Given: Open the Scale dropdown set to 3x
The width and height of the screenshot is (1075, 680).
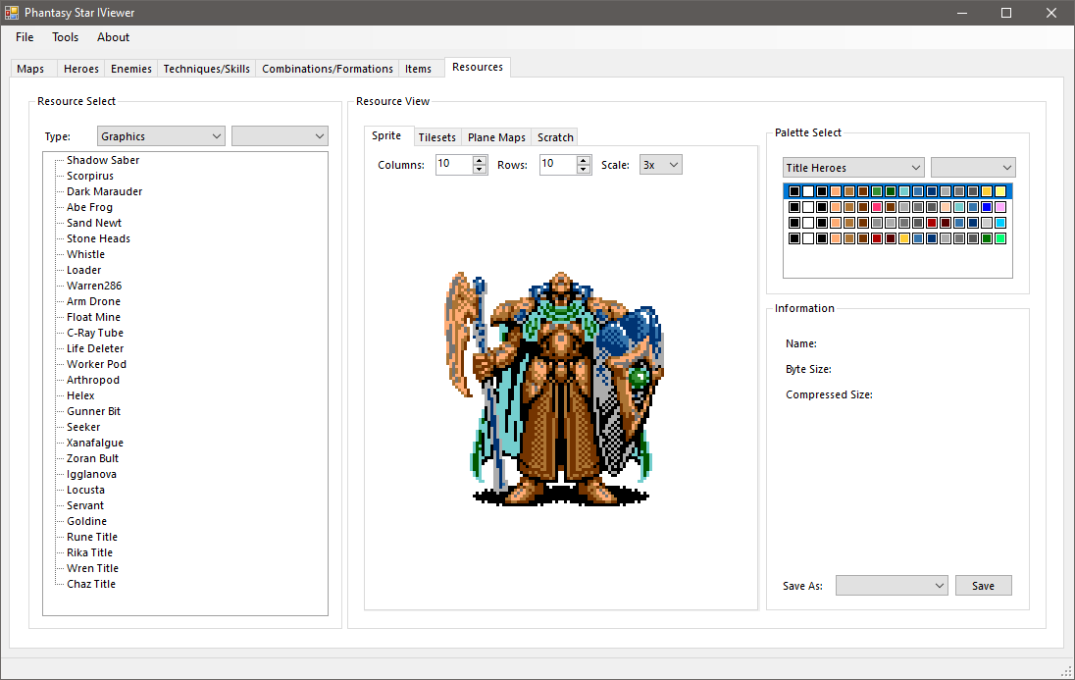Looking at the screenshot, I should (x=661, y=165).
